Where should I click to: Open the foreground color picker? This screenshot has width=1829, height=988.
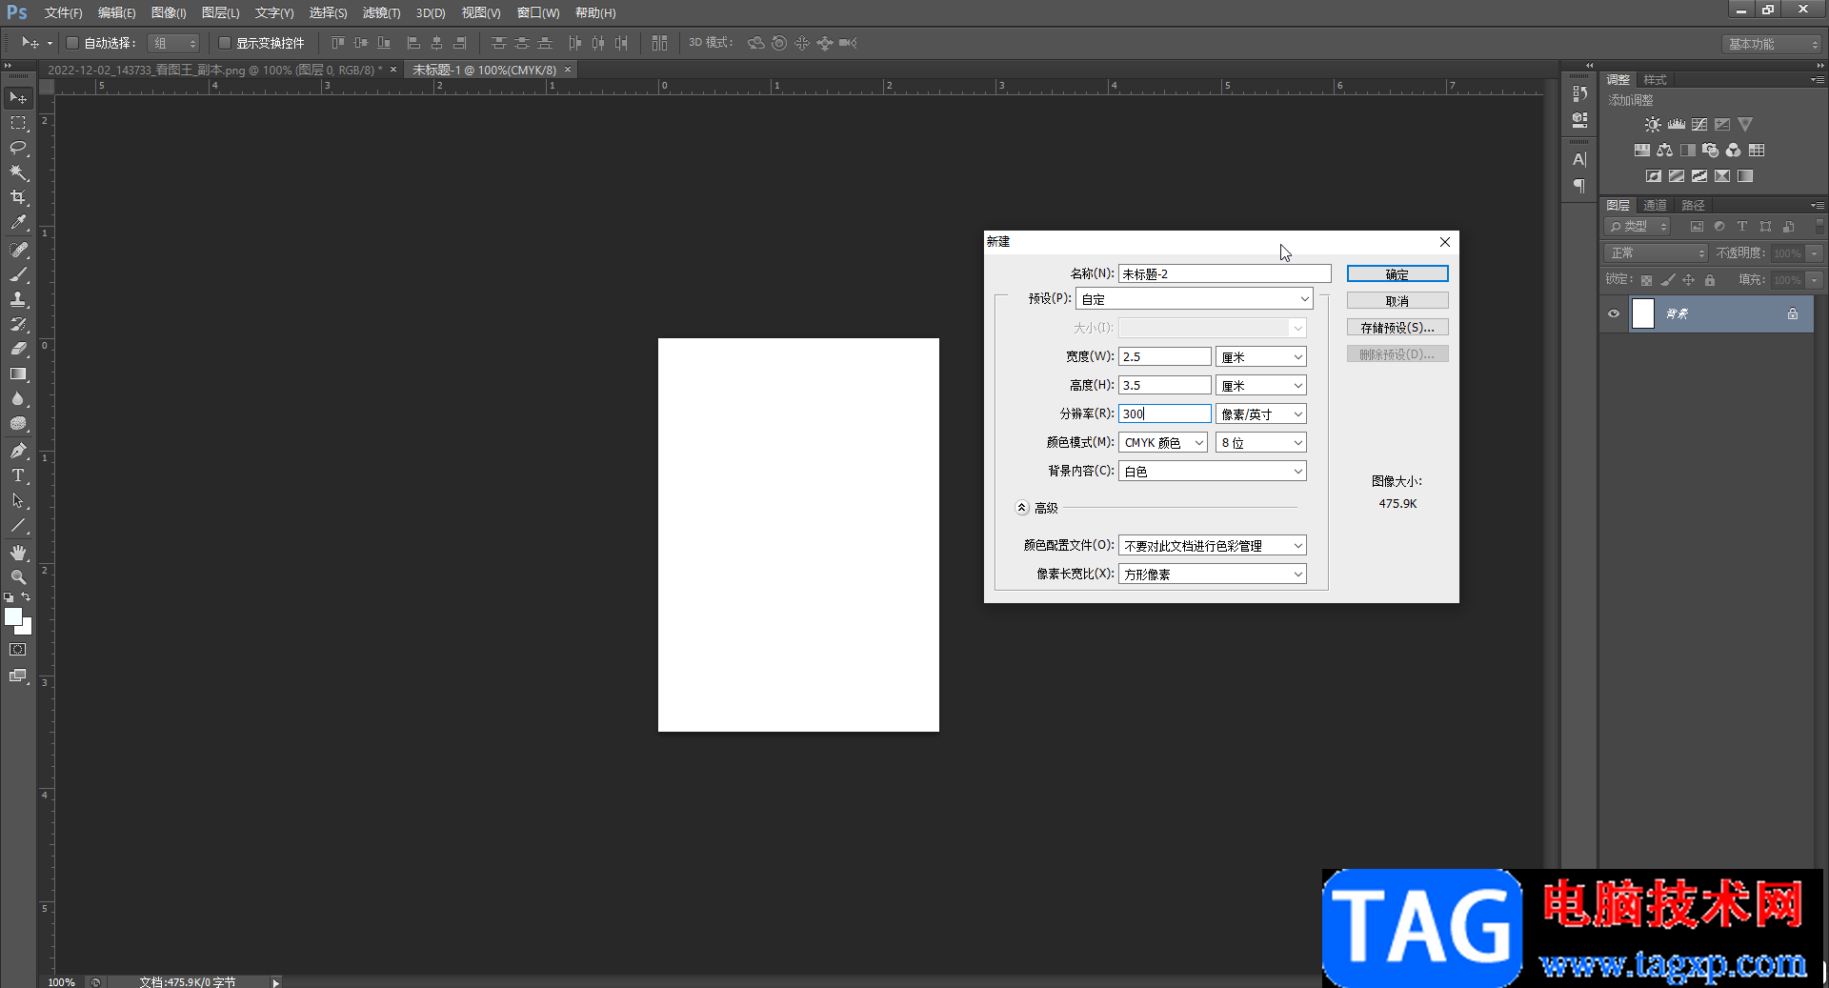[x=12, y=615]
